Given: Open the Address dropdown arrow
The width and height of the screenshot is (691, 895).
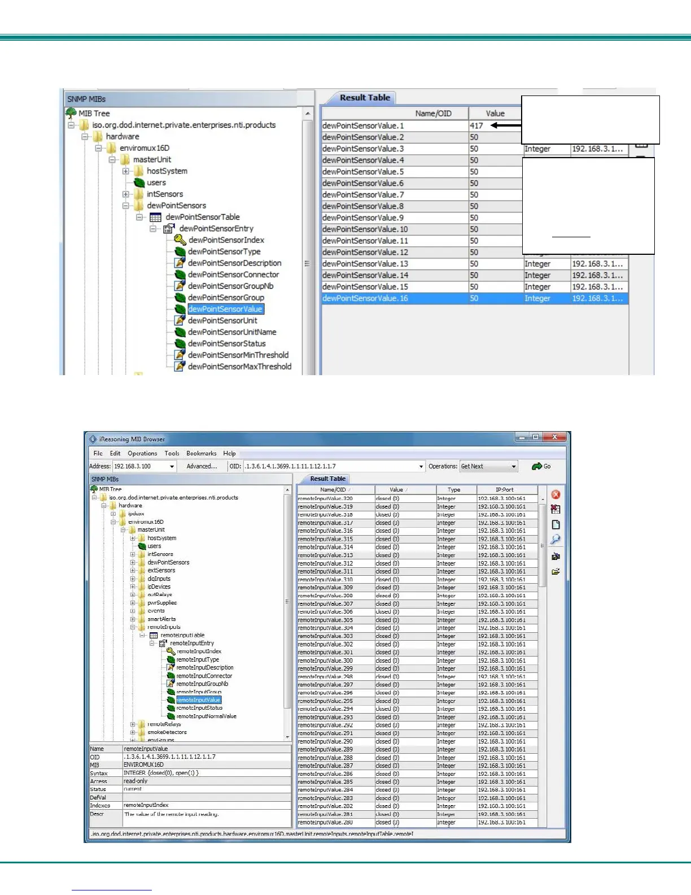Looking at the screenshot, I should 172,466.
